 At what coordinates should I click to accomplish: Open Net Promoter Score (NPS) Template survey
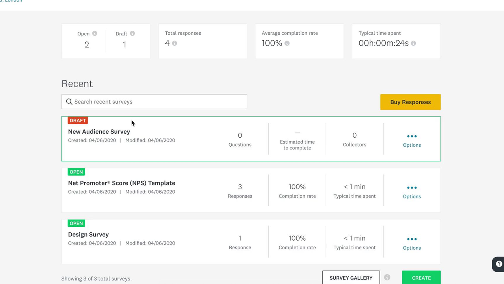(x=121, y=183)
